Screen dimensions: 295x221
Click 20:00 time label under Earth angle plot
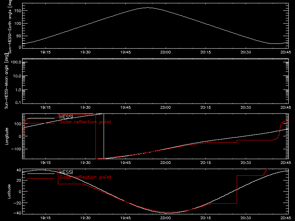pos(166,52)
